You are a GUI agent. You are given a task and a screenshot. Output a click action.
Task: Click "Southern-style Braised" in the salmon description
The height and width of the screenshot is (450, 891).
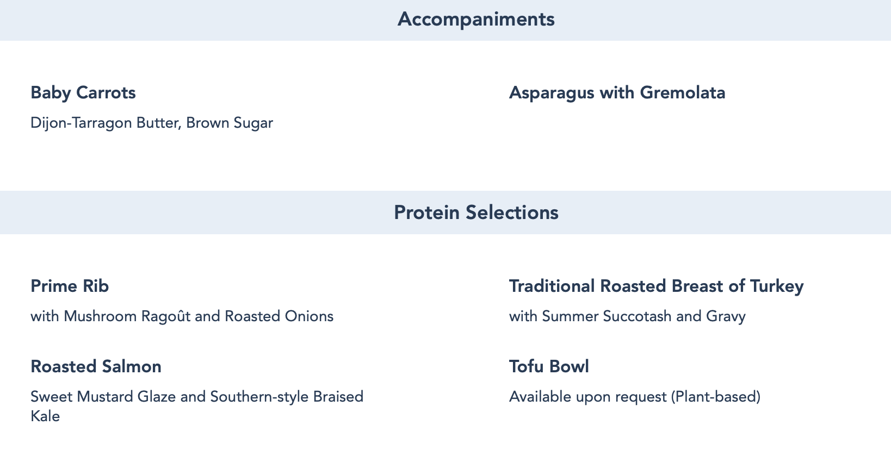287,397
